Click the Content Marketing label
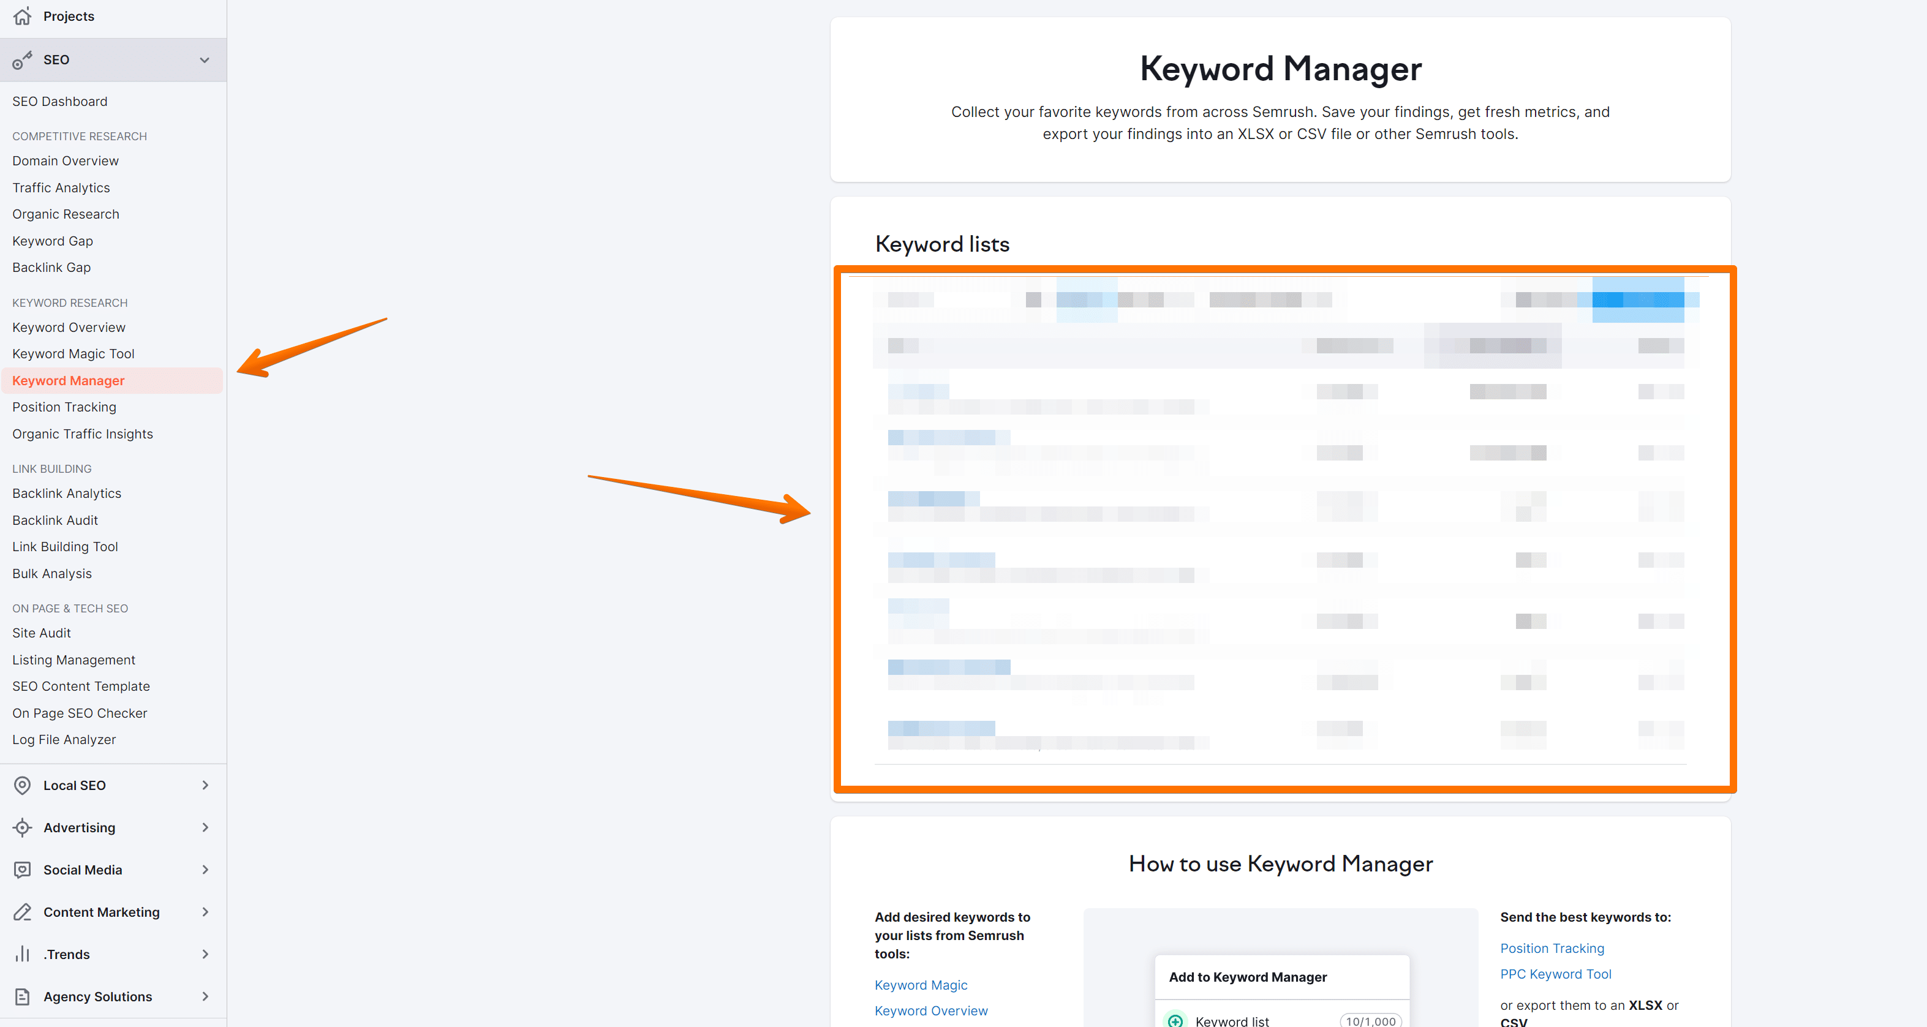The image size is (1927, 1027). [102, 912]
